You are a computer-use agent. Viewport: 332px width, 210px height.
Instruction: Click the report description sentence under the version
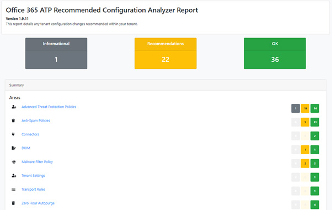(72, 24)
